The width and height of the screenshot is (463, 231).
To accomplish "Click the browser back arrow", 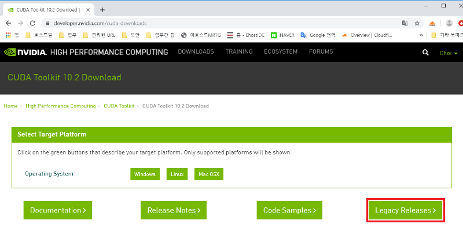I will 8,23.
